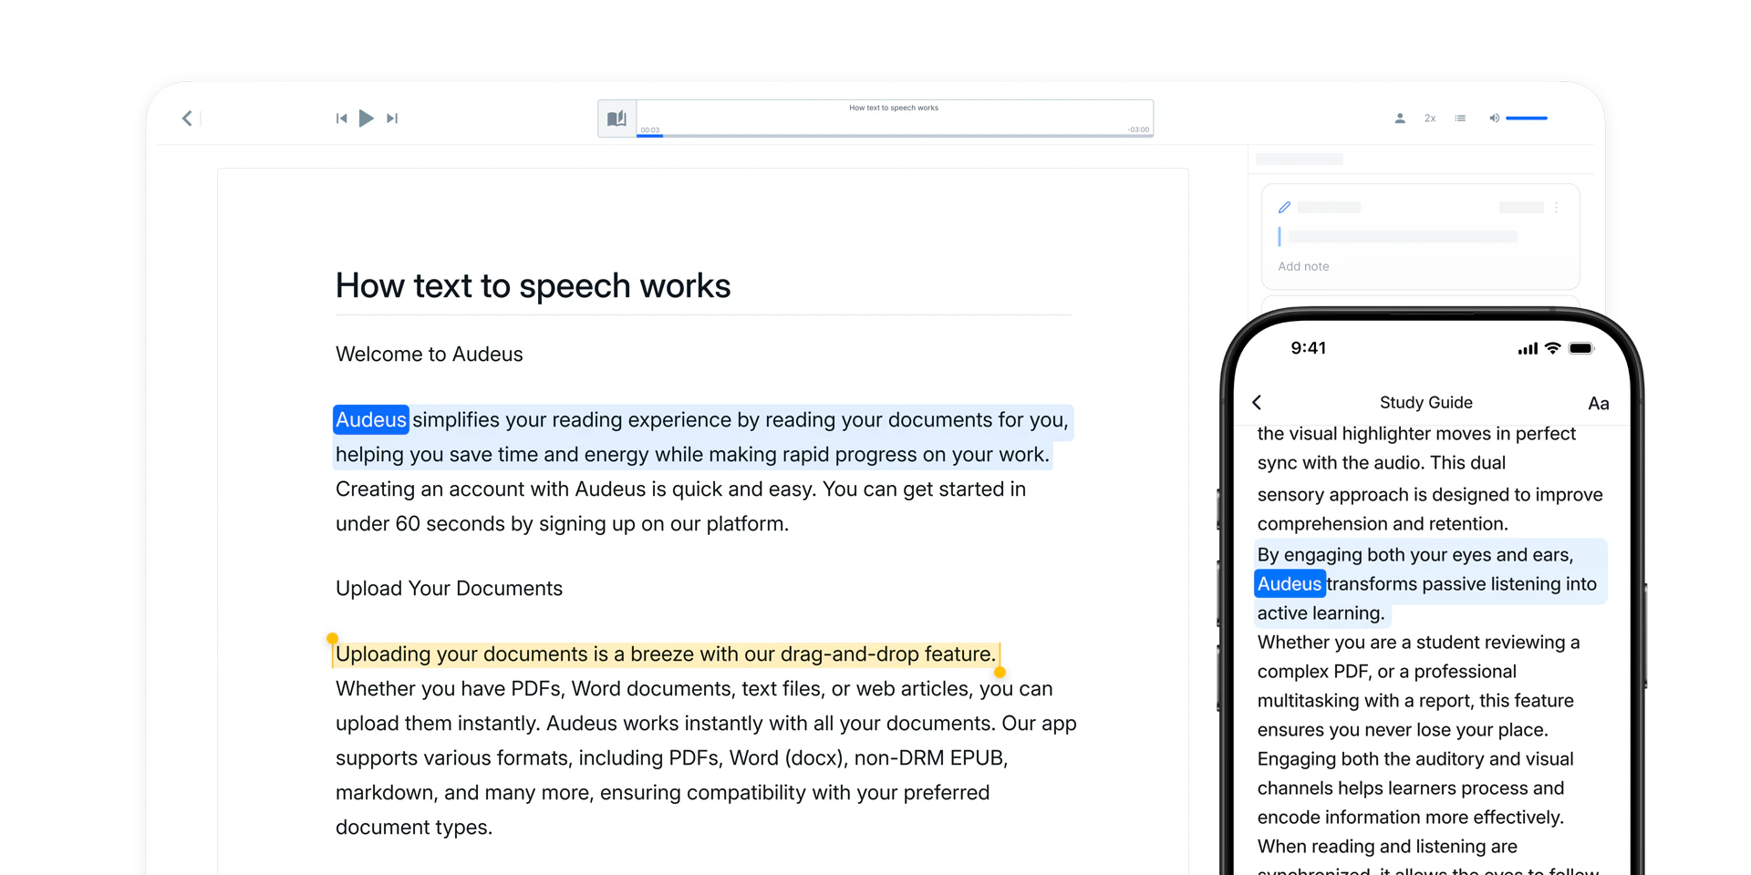1751x875 pixels.
Task: Skip to the next track
Action: [x=392, y=118]
